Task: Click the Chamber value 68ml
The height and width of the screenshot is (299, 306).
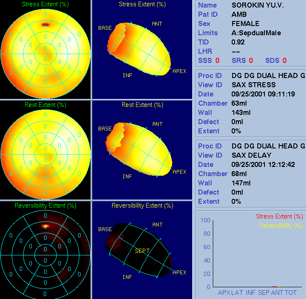Action: (239, 174)
